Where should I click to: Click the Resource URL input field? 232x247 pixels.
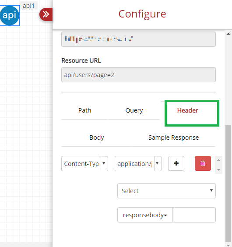pos(138,75)
